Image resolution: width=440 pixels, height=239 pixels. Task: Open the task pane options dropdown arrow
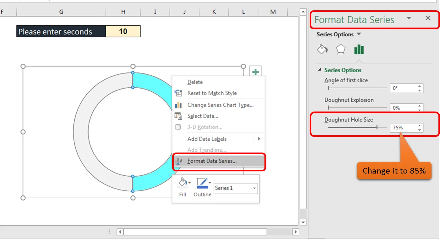click(409, 18)
